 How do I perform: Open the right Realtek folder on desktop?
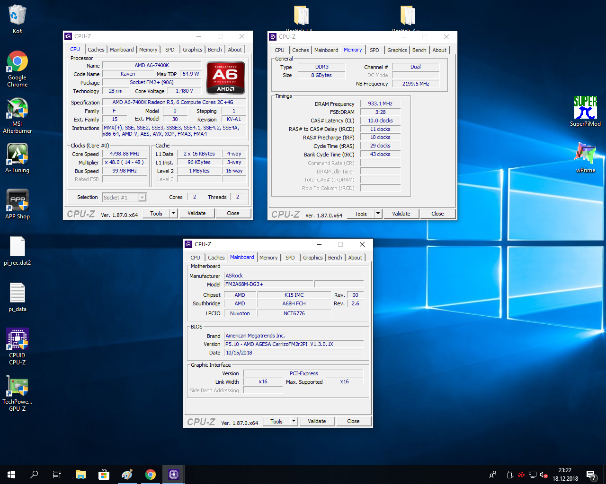point(407,17)
